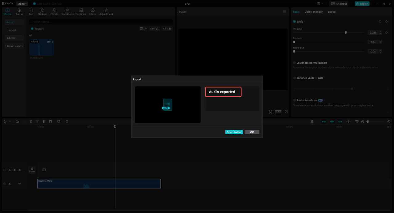Toggle the Basic section checkbox
The width and height of the screenshot is (394, 213).
(294, 22)
